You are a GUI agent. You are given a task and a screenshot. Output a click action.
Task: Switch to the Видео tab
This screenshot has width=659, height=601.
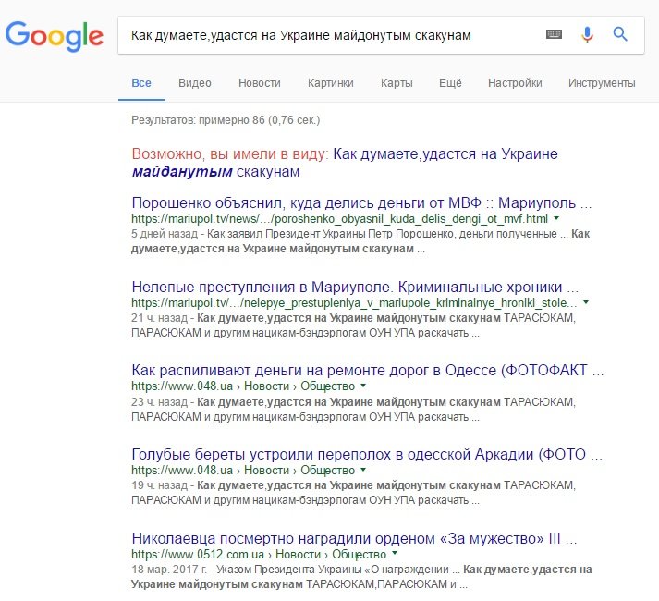tap(195, 83)
